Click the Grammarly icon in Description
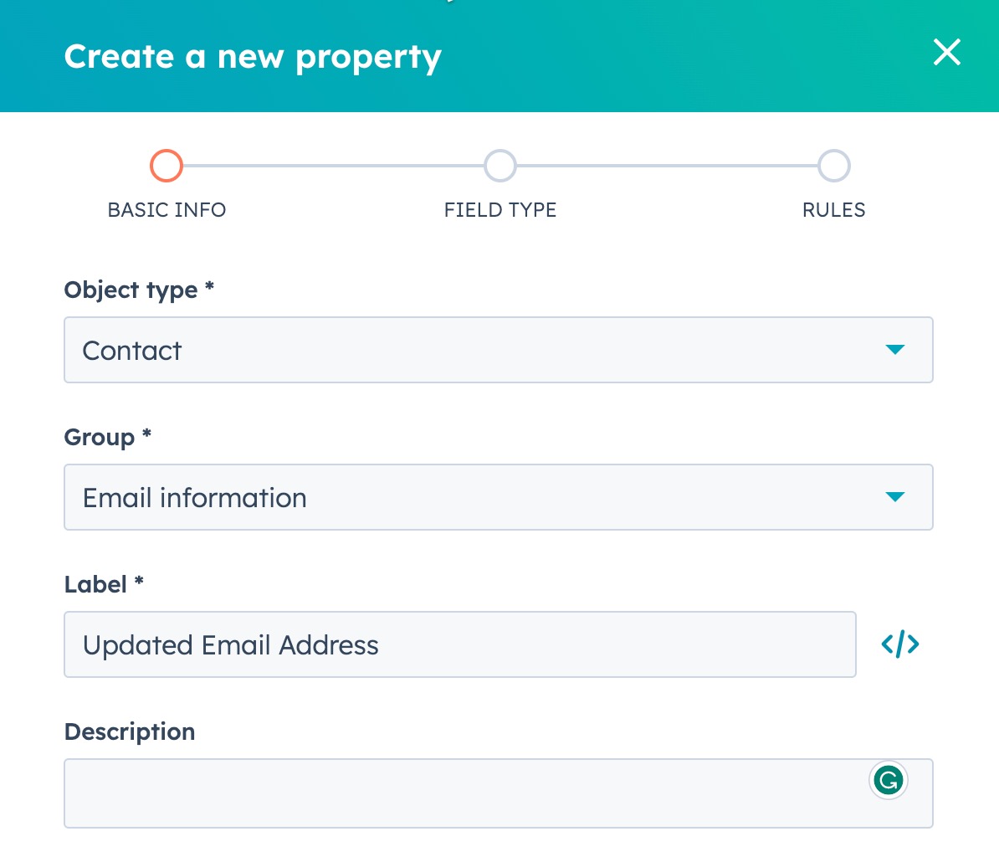999x857 pixels. (x=888, y=781)
